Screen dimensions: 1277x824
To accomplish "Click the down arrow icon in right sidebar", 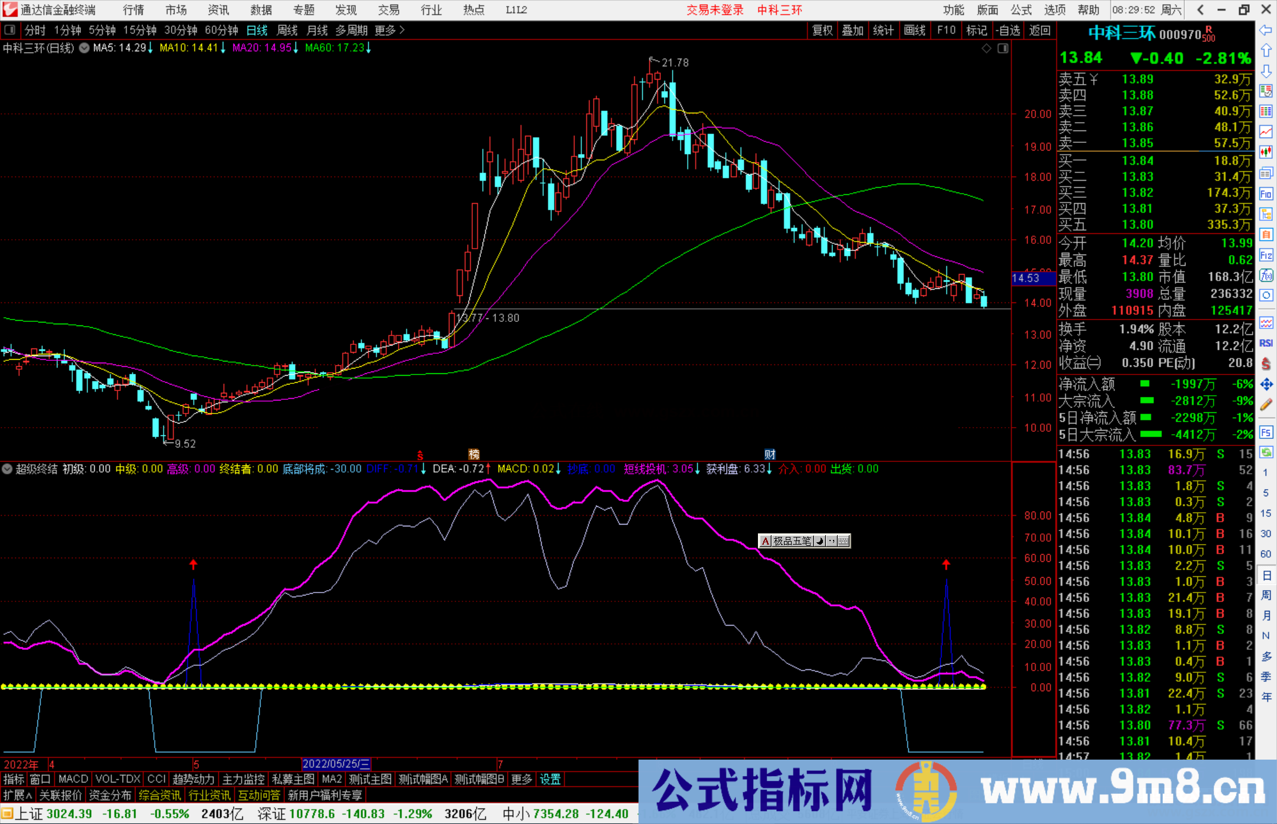I will point(1266,71).
